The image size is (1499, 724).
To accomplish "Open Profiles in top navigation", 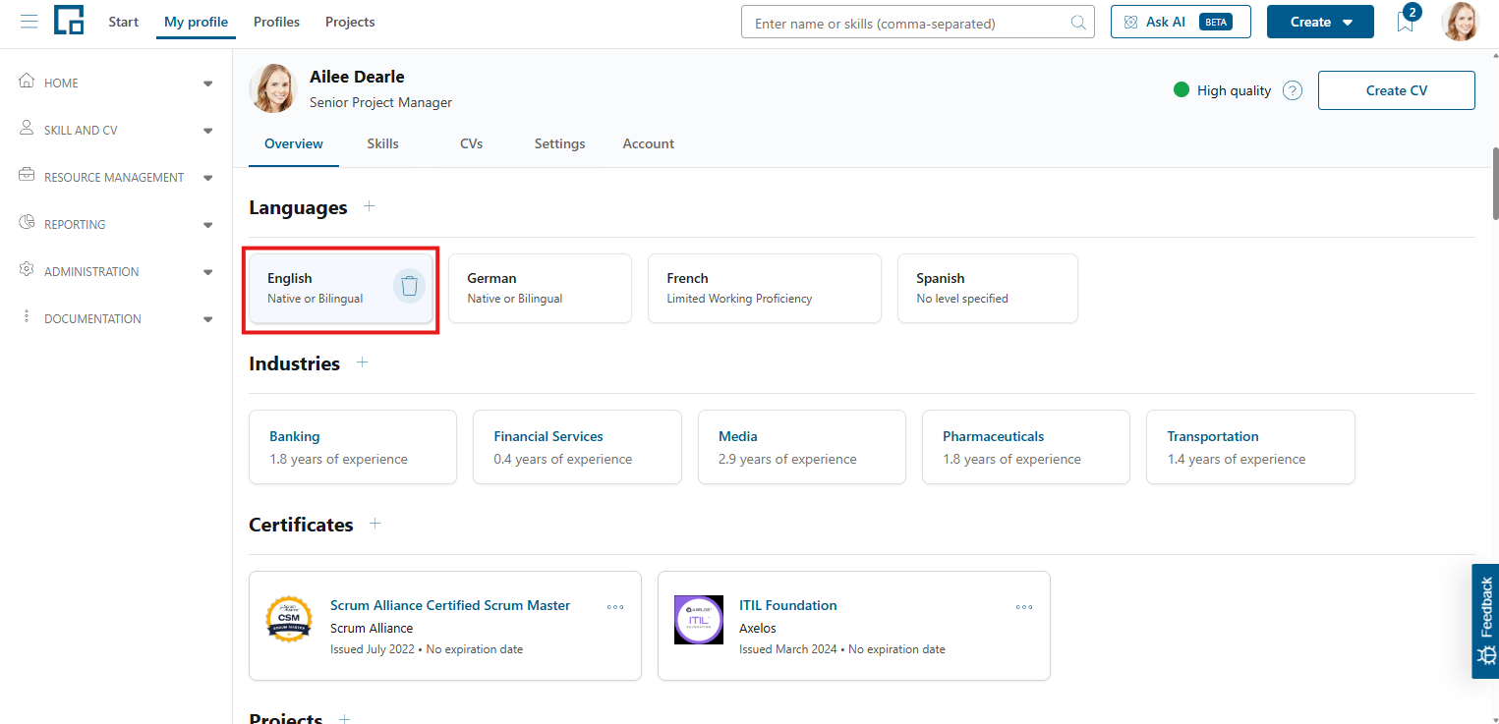I will tap(276, 22).
